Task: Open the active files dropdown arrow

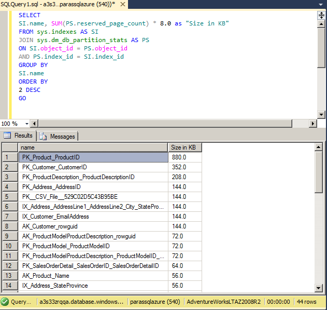Action: pyautogui.click(x=321, y=4)
